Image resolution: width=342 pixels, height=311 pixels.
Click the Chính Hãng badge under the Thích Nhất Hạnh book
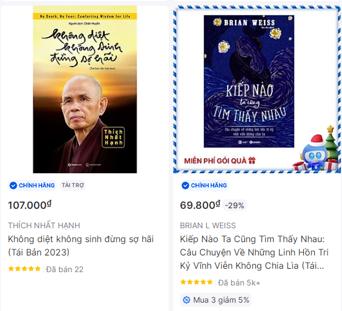point(33,185)
